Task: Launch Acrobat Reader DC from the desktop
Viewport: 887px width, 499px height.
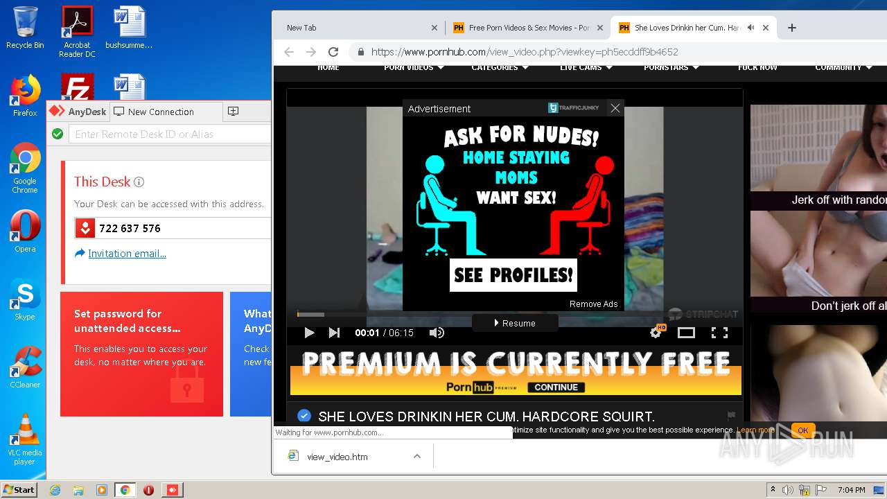Action: (77, 31)
